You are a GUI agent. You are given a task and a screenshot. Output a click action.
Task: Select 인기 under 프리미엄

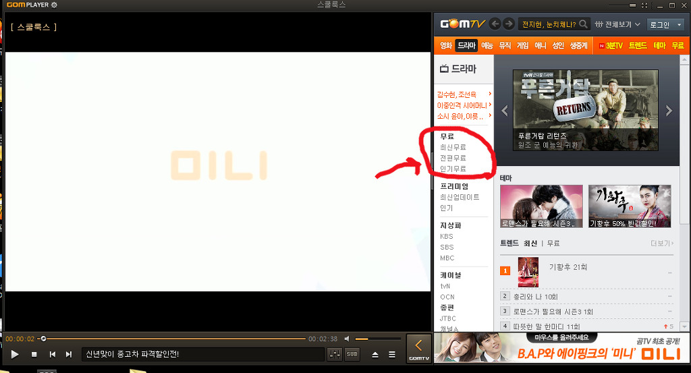pos(446,208)
